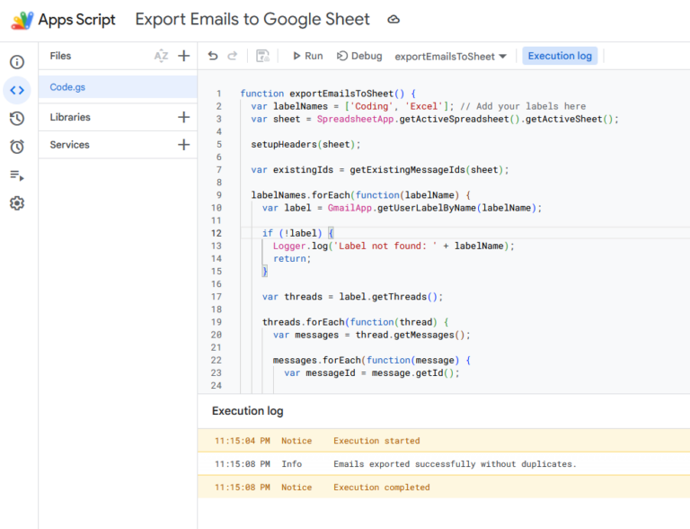The width and height of the screenshot is (690, 529).
Task: Save project with the disk icon
Action: (x=262, y=56)
